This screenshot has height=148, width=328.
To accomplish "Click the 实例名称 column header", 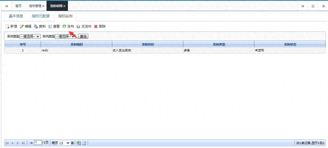I will point(148,45).
